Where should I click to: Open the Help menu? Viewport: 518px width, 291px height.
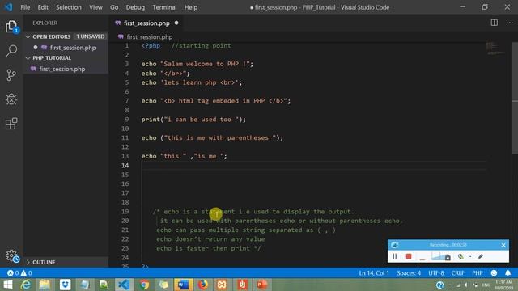191,7
